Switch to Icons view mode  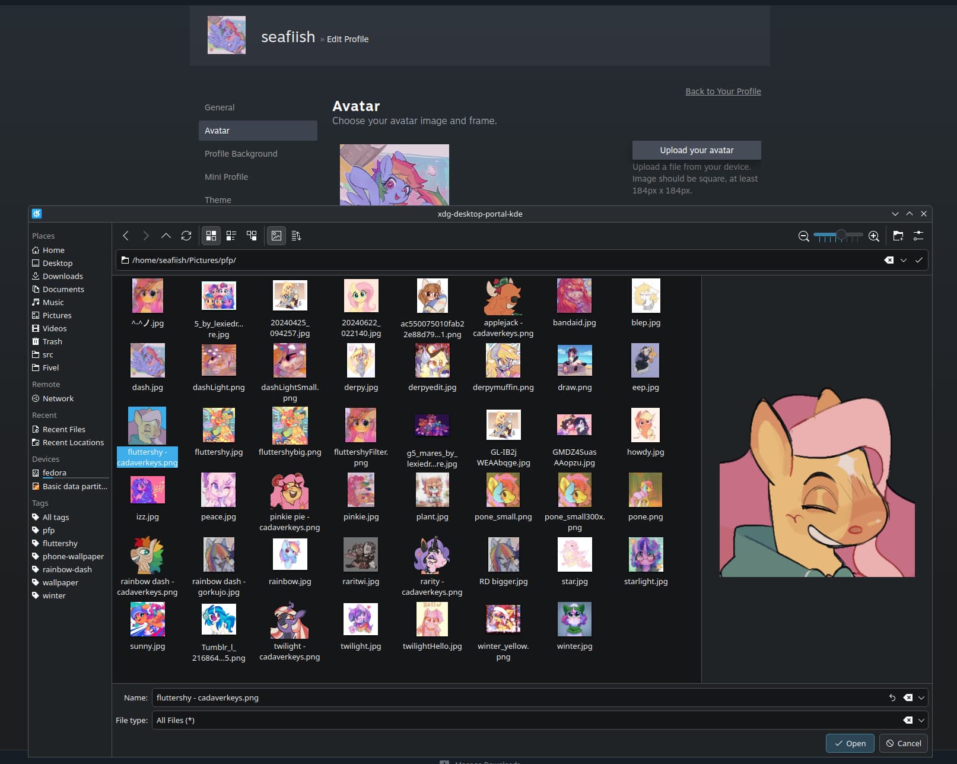point(211,236)
